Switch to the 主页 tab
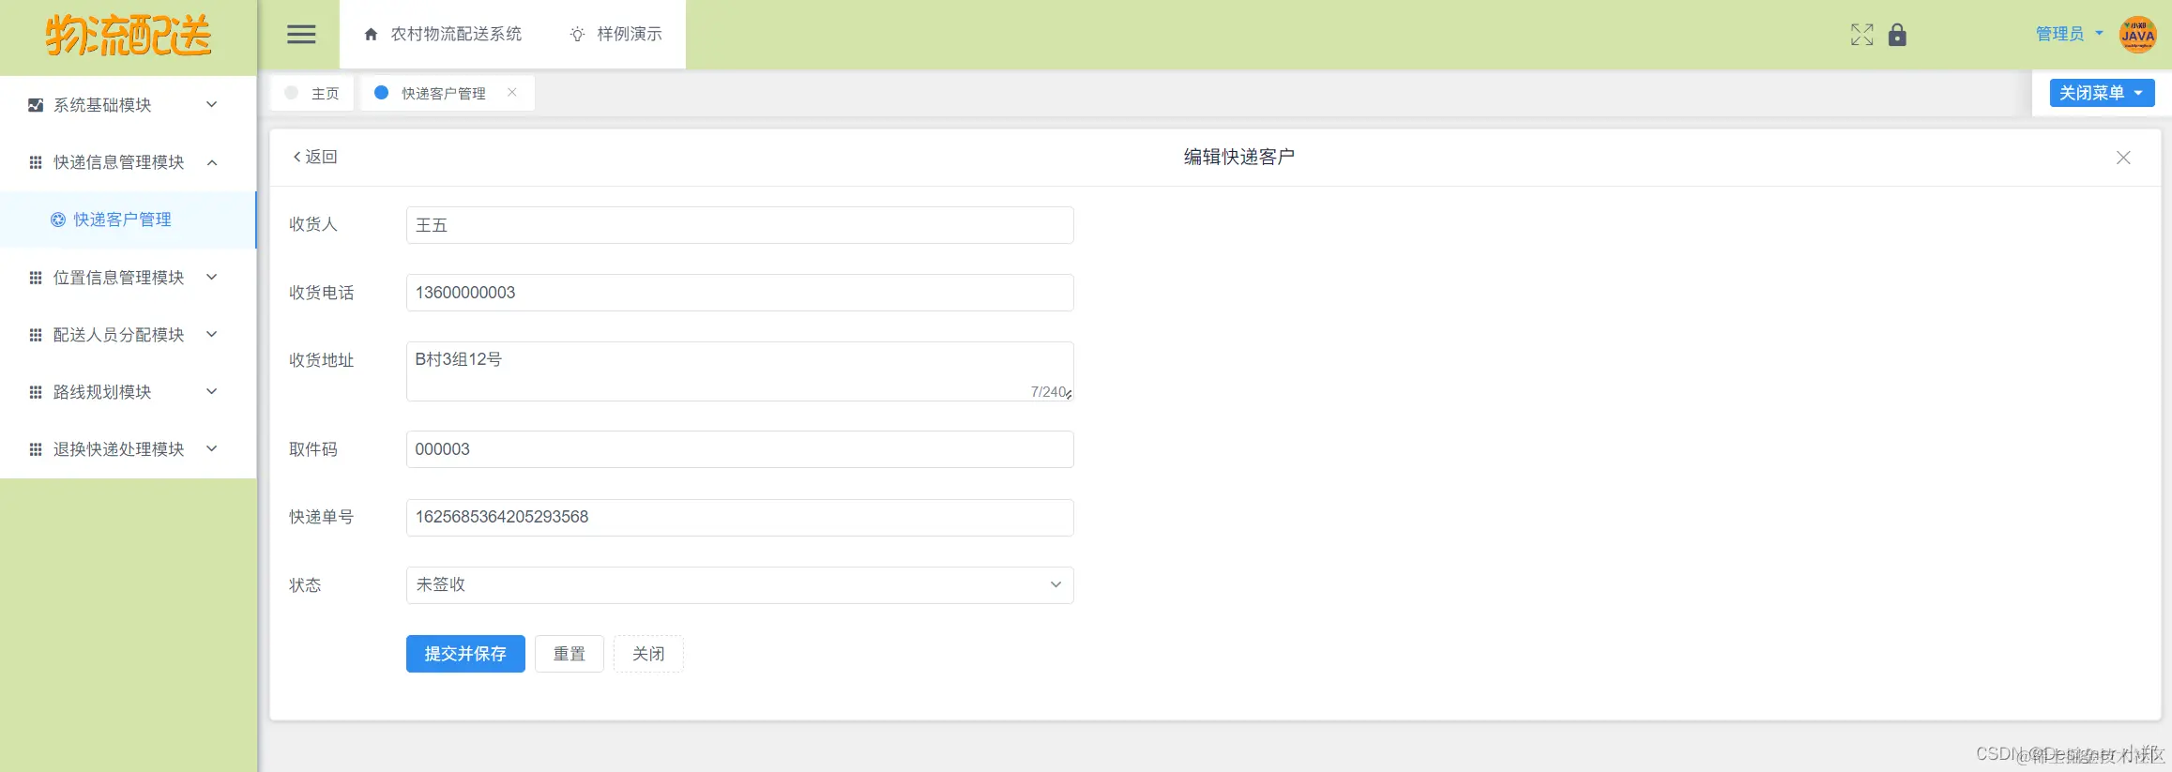2172x772 pixels. click(312, 93)
